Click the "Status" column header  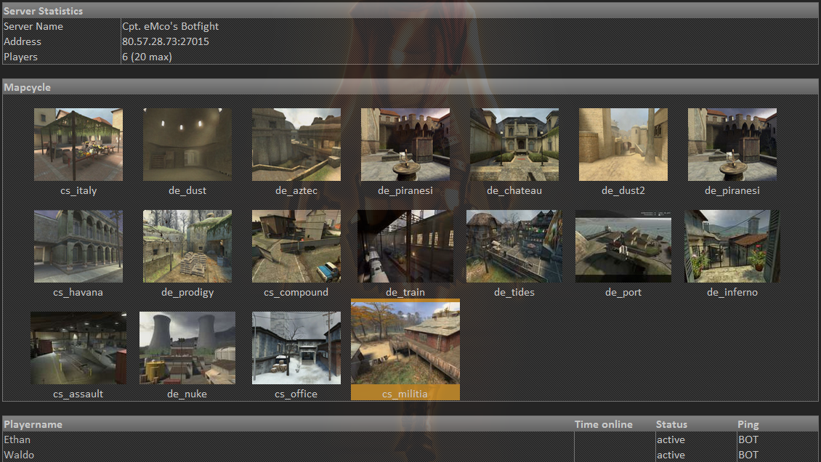(671, 423)
